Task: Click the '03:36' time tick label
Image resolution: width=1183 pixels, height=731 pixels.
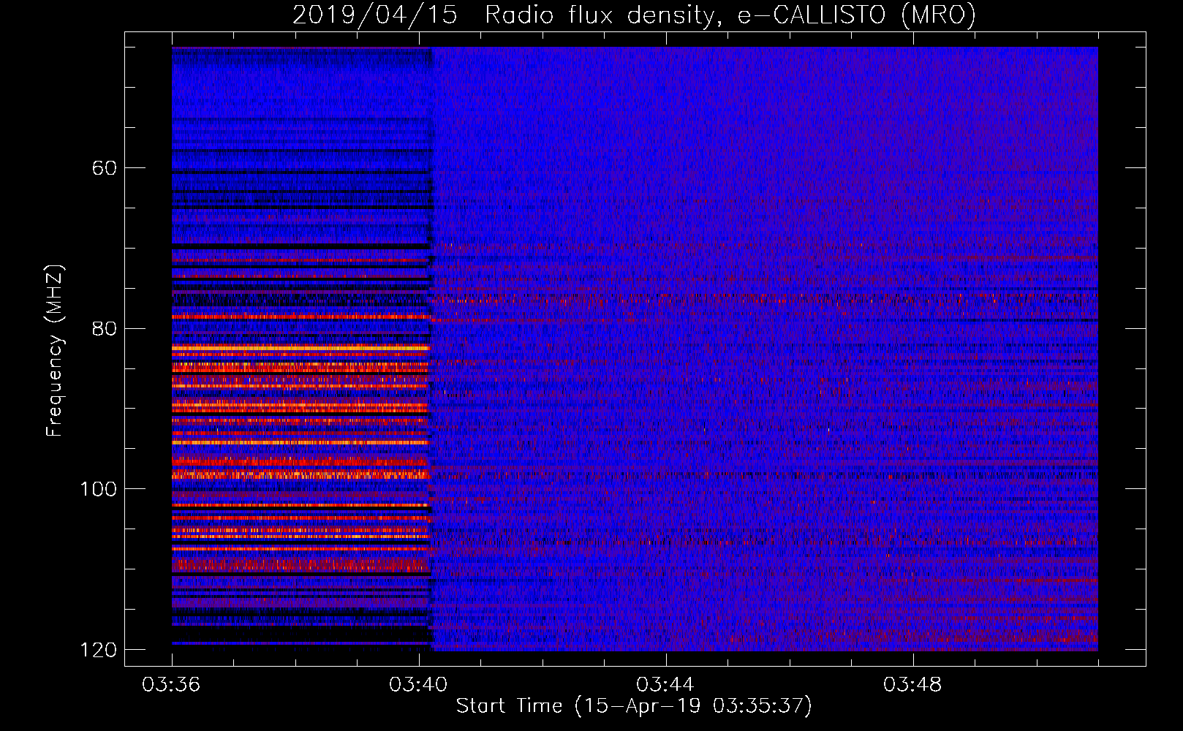Action: [x=171, y=685]
